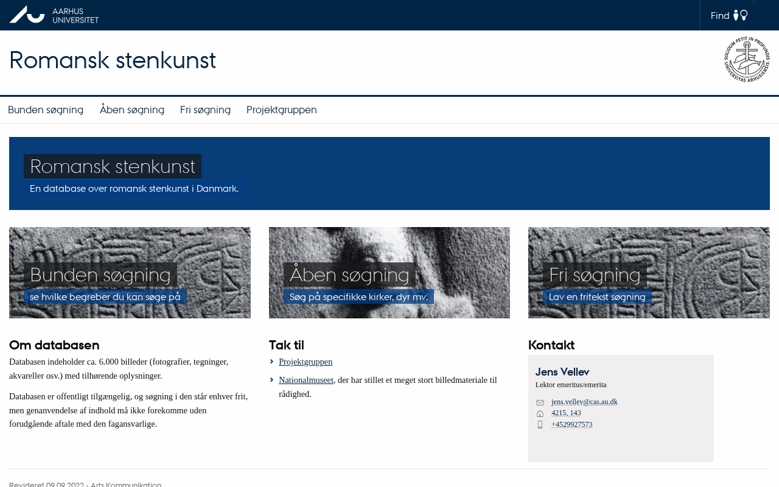The width and height of the screenshot is (779, 487).
Task: Click the Om databasen heading
Action: [x=54, y=345]
